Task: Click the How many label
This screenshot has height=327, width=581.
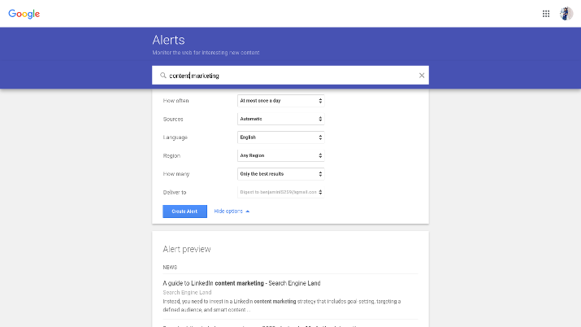Action: pyautogui.click(x=176, y=174)
